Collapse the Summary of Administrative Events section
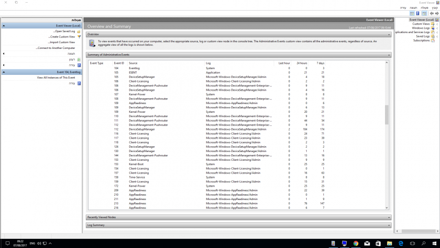The height and width of the screenshot is (248, 440). point(389,55)
